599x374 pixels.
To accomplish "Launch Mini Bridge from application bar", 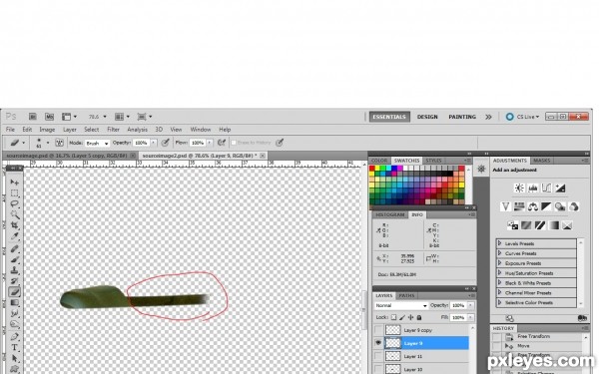I will (49, 117).
